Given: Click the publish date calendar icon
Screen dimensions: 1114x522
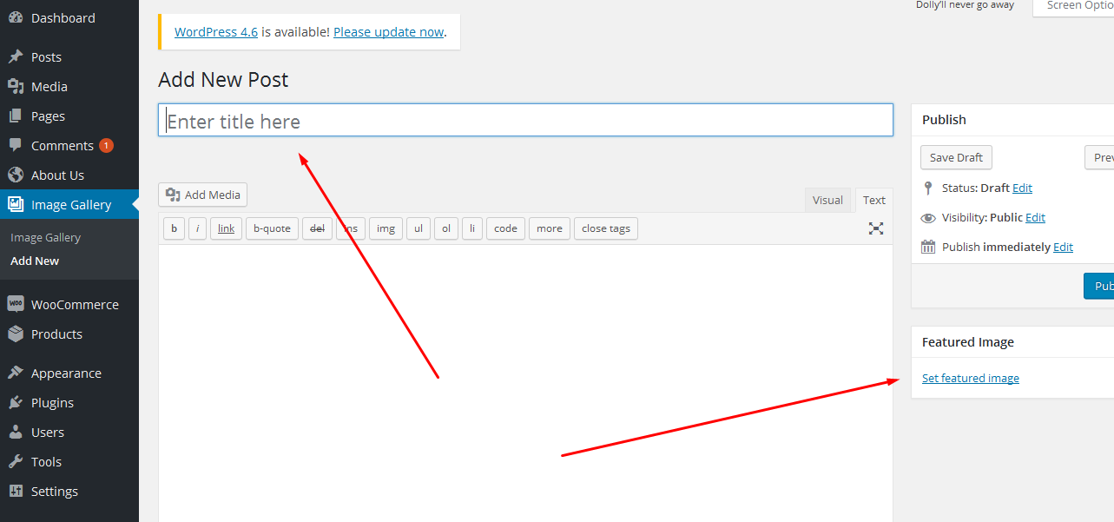Looking at the screenshot, I should pos(928,248).
